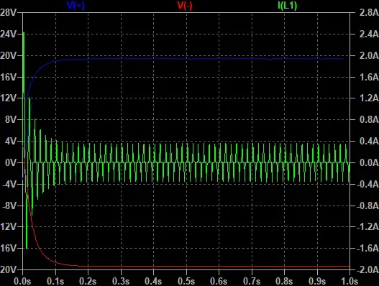Select the 0.8s time axis label
Viewport: 379px width, 286px height.
(284, 281)
